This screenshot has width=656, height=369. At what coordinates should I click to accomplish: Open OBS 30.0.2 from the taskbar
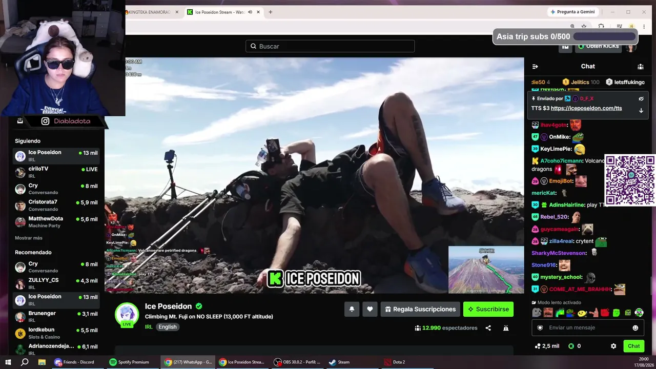[298, 362]
